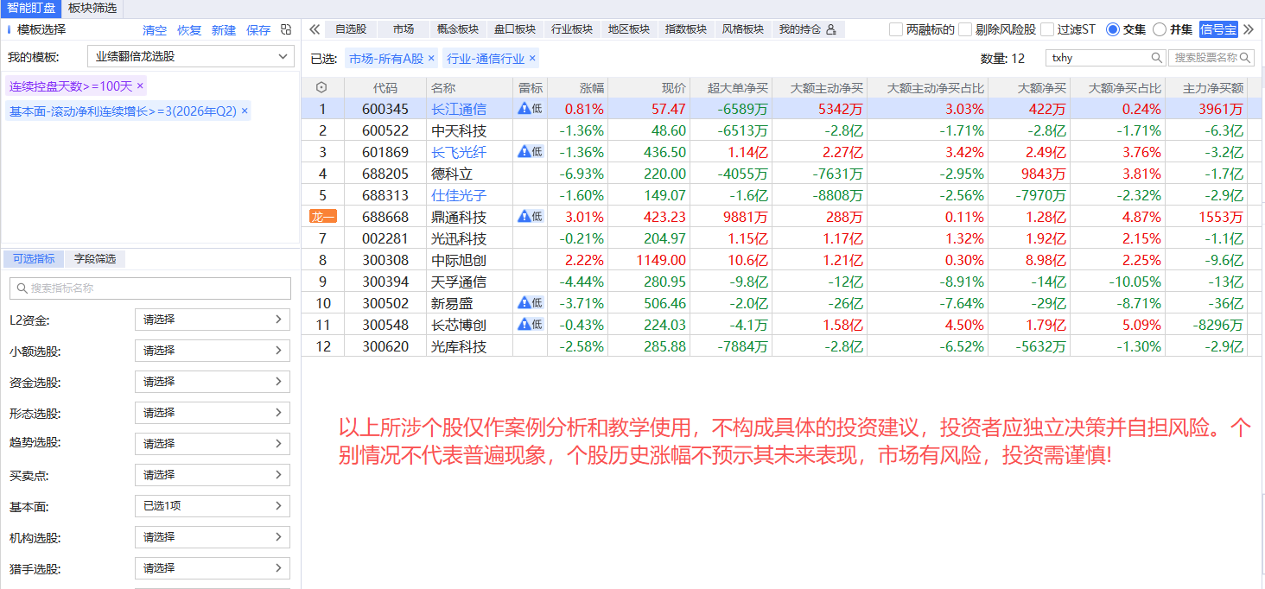Select the 交集 radio button

(x=1112, y=29)
